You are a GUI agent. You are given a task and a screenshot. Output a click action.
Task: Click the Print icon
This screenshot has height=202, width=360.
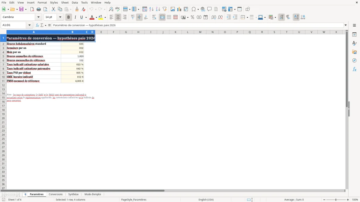39,9
